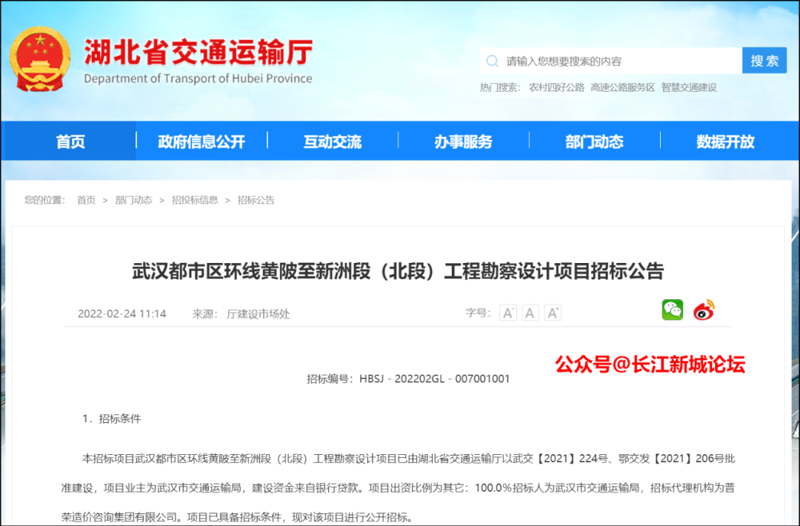800x526 pixels.
Task: Share article via Weibo icon
Action: click(704, 310)
